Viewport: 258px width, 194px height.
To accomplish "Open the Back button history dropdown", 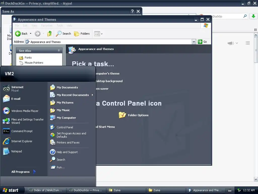I will pos(30,34).
